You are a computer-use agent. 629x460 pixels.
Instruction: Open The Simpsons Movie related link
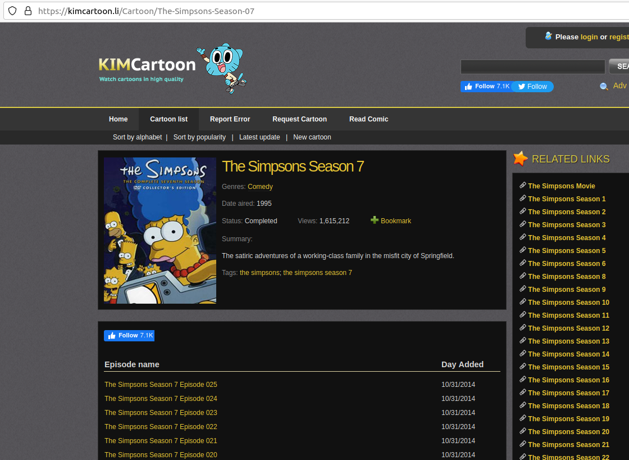562,186
